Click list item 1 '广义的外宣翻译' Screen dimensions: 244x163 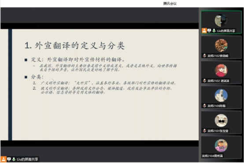108,83
